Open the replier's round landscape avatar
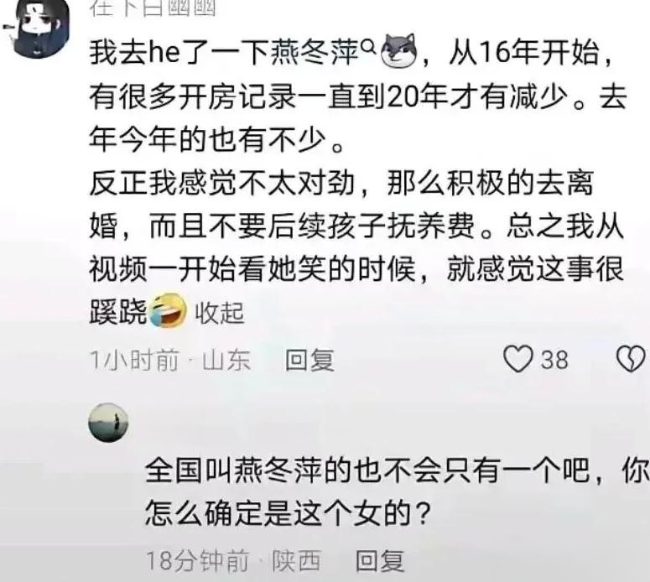This screenshot has width=650, height=582. point(108,423)
